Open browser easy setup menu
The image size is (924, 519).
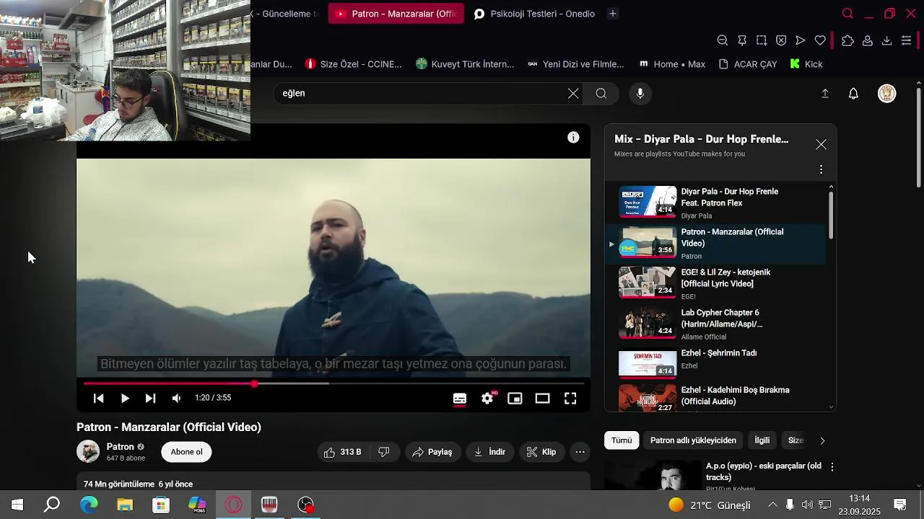pyautogui.click(x=907, y=40)
